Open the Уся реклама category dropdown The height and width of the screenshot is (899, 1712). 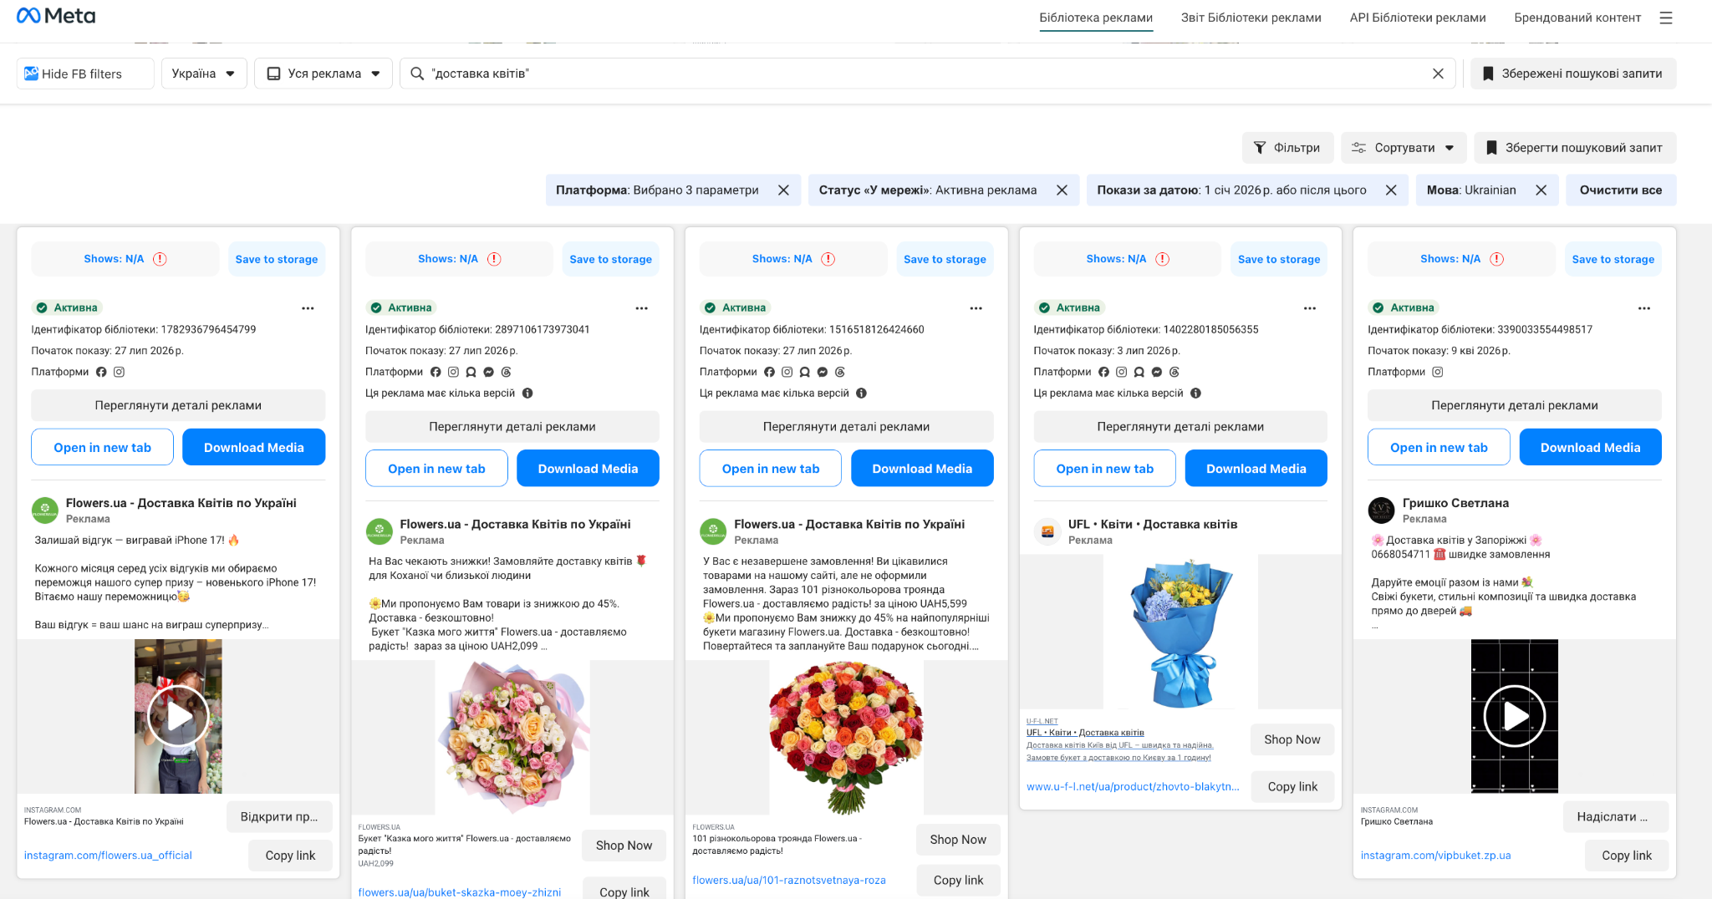[x=324, y=74]
